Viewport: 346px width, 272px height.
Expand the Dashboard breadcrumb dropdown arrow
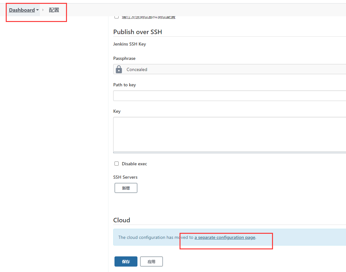(x=38, y=10)
